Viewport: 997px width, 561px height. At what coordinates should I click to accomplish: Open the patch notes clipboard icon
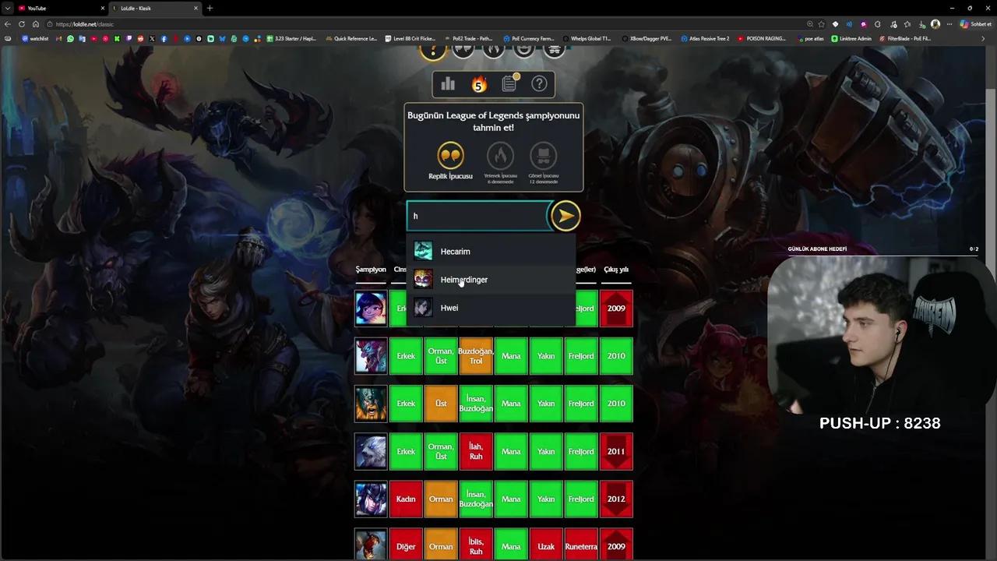click(509, 83)
